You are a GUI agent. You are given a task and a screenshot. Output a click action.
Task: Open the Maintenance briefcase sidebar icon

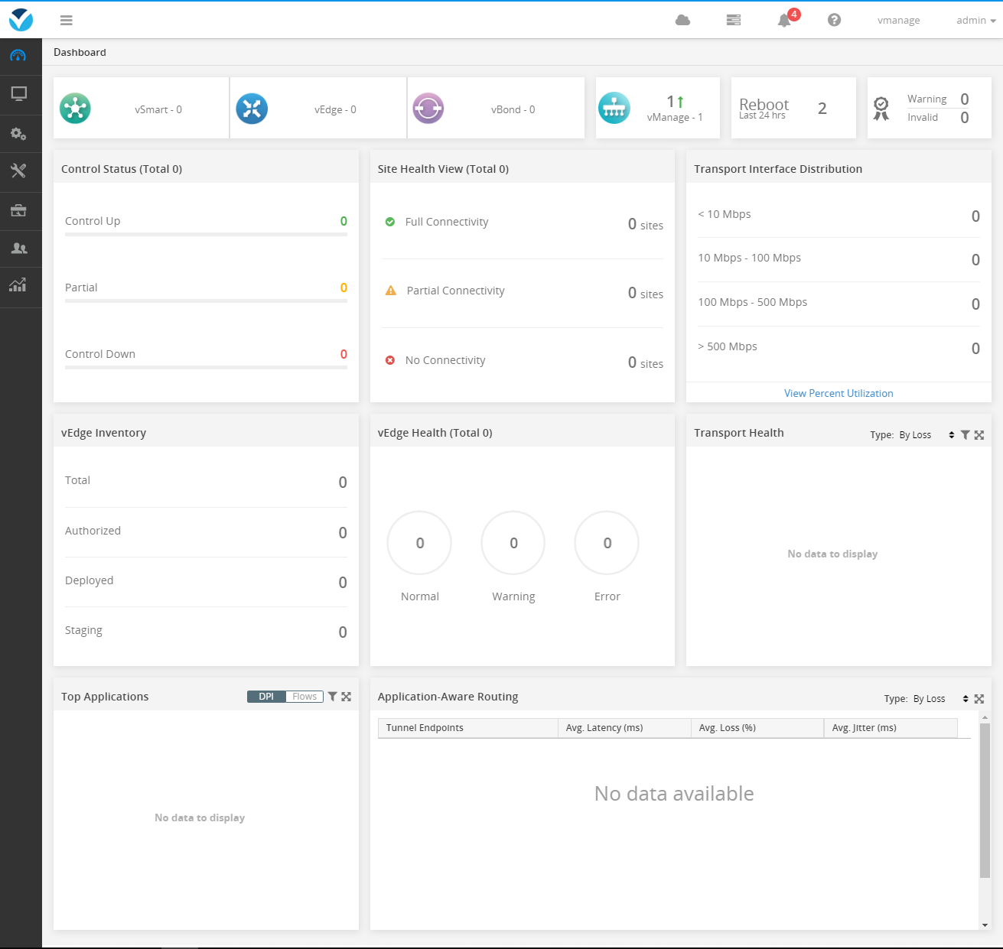click(18, 210)
